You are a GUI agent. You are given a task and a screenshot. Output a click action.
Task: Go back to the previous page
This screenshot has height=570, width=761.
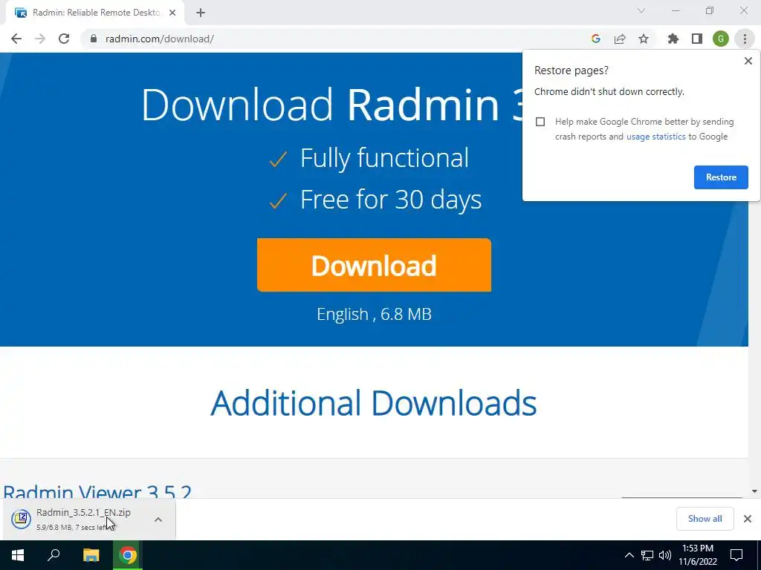tap(16, 39)
